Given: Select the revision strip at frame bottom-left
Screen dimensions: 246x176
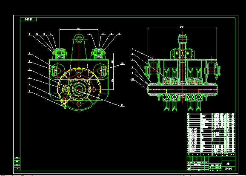Looking at the screenshot, I should [17, 164].
